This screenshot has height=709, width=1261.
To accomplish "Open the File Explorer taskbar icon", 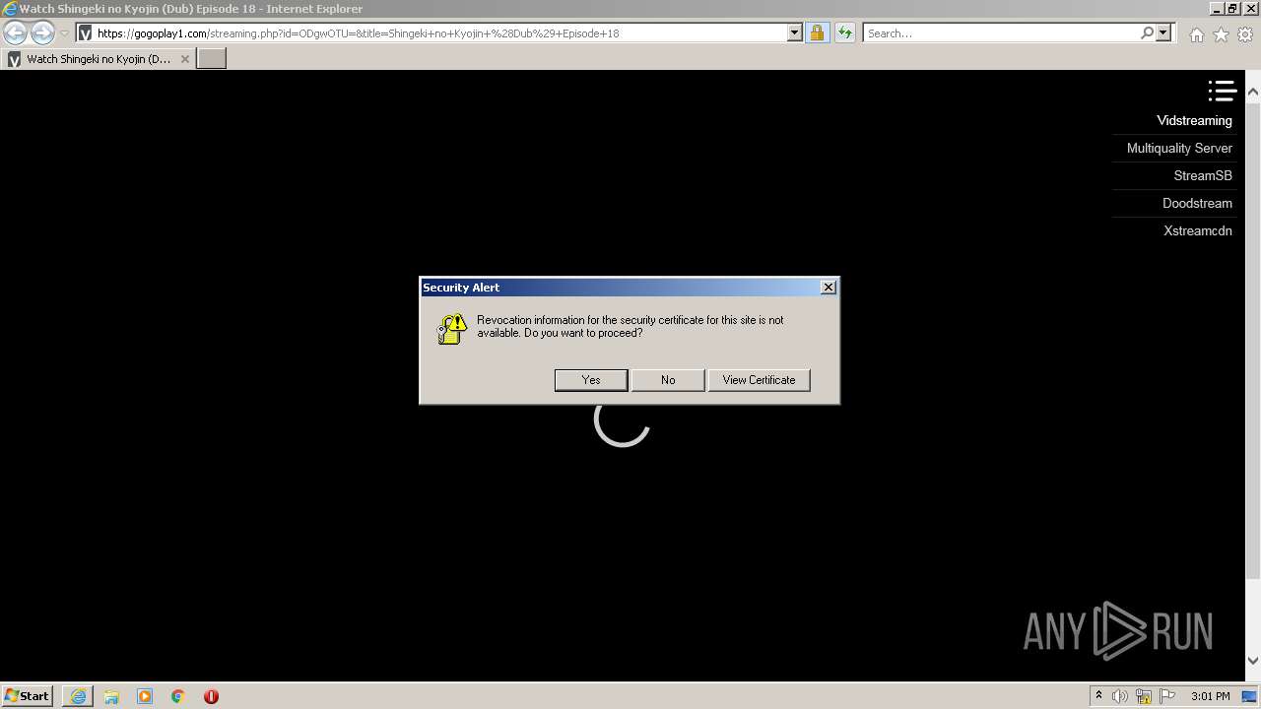I will coord(111,696).
